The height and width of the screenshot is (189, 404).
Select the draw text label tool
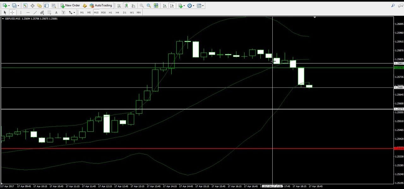pos(63,13)
